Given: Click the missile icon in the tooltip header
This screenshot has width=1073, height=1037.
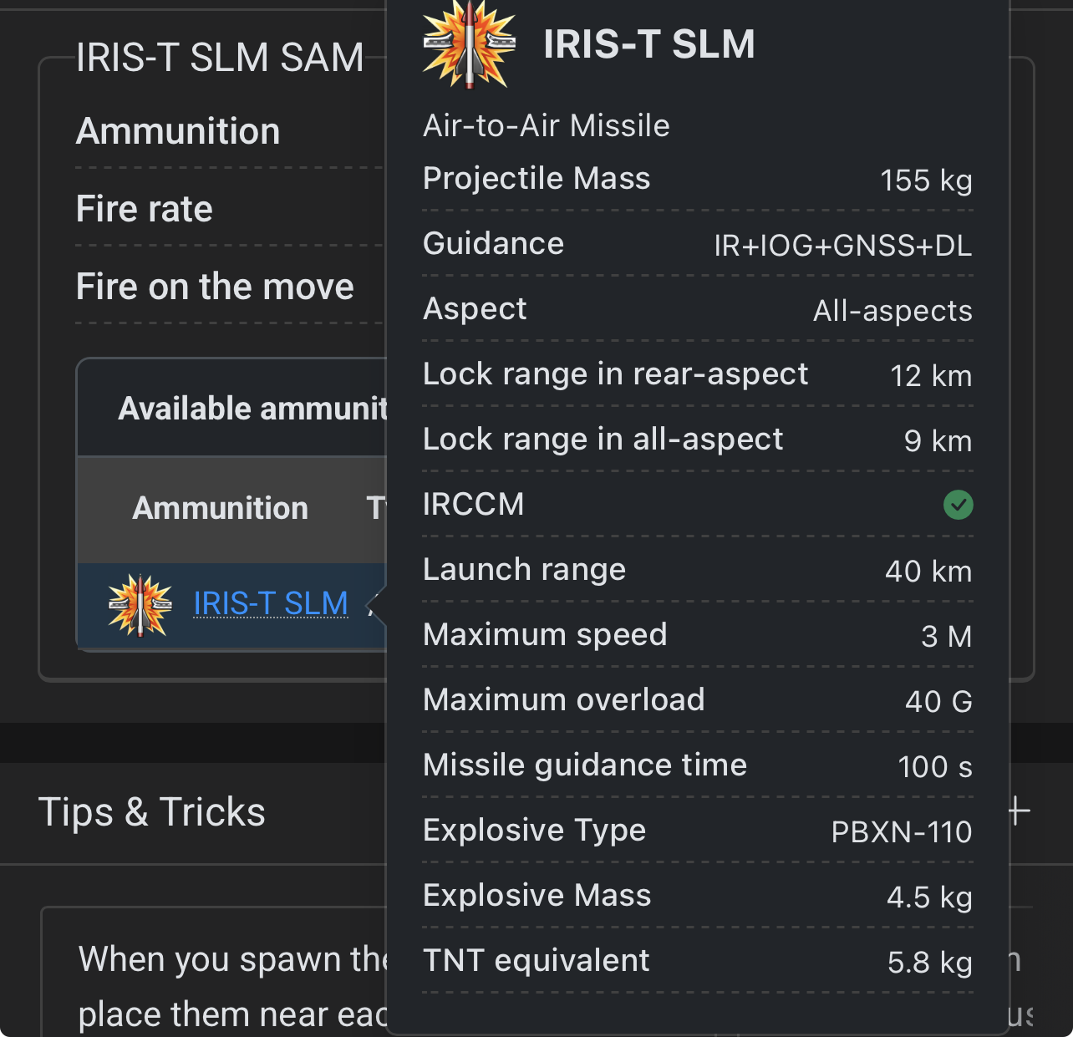Looking at the screenshot, I should pyautogui.click(x=470, y=44).
